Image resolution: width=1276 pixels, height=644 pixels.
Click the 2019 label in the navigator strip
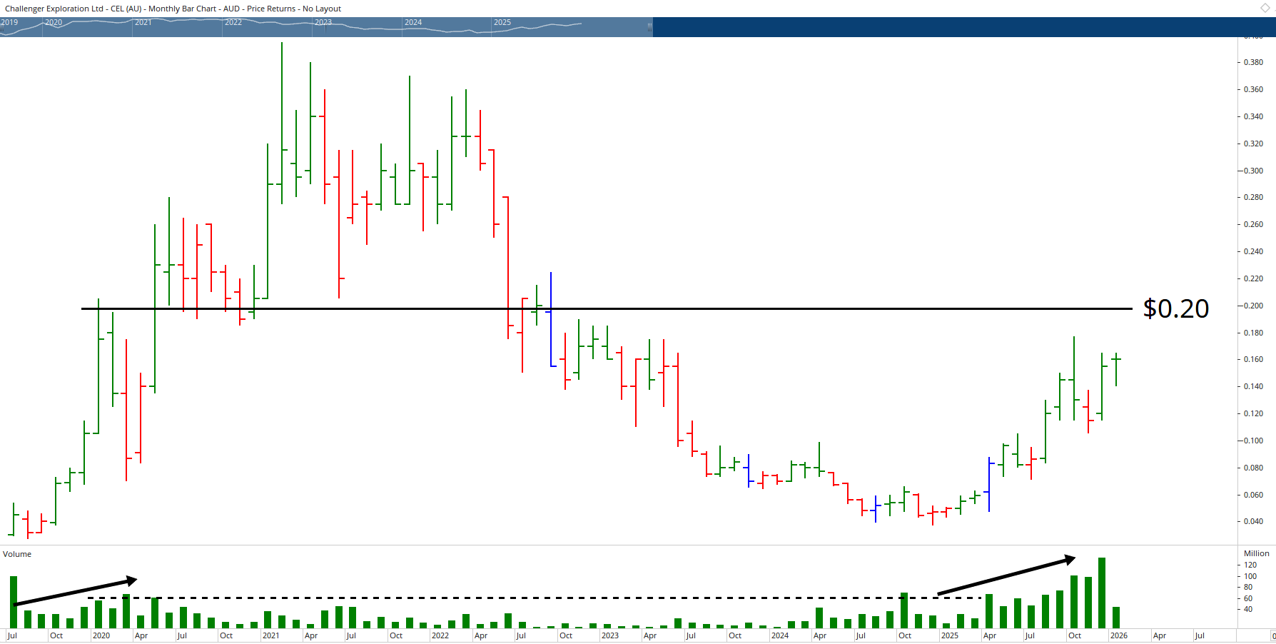8,22
